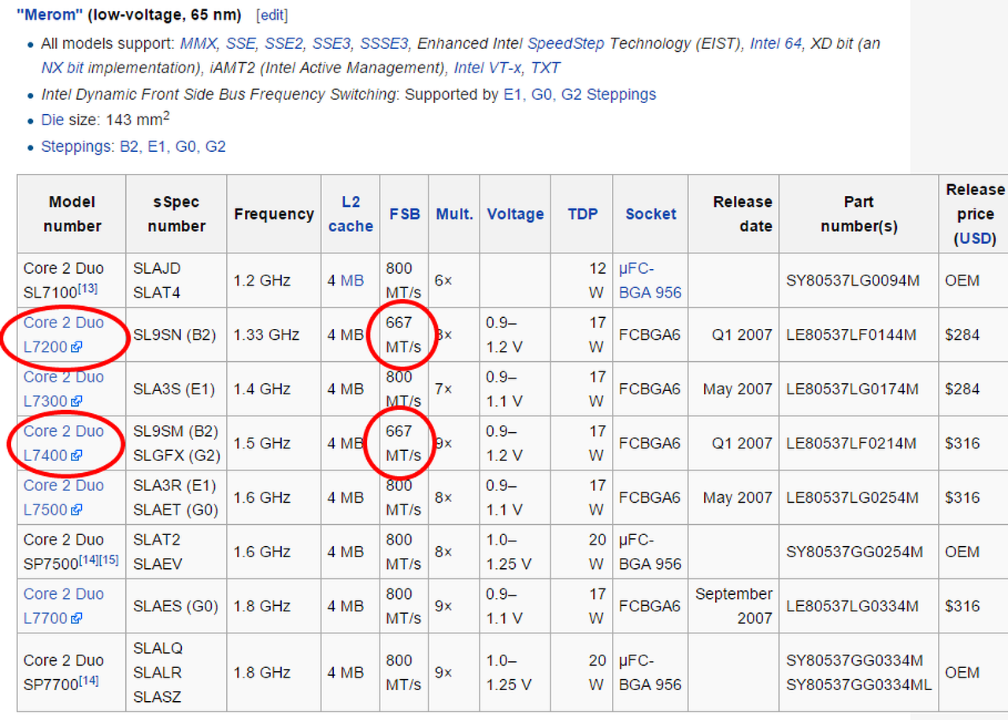
Task: Click the 'Merom (low-voltage, 65 nm)' heading
Action: (129, 15)
